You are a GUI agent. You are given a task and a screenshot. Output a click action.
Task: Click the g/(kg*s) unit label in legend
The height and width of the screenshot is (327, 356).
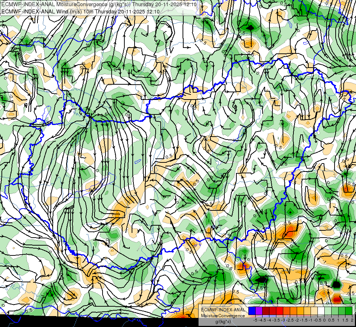[x=223, y=322]
